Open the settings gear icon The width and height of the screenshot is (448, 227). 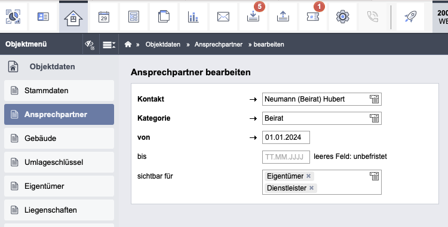(343, 17)
